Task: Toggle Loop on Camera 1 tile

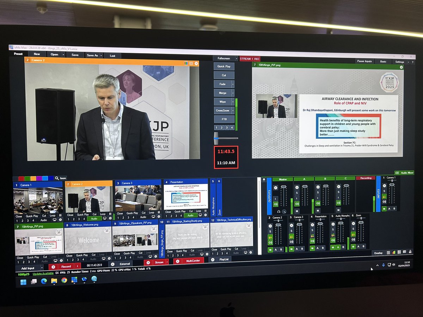Action: [x=53, y=215]
